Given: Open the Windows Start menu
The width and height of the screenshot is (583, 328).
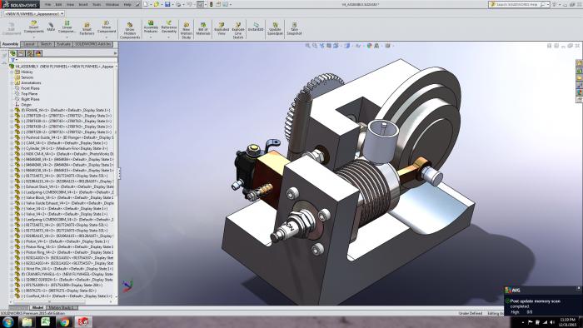Looking at the screenshot, I should coord(8,321).
